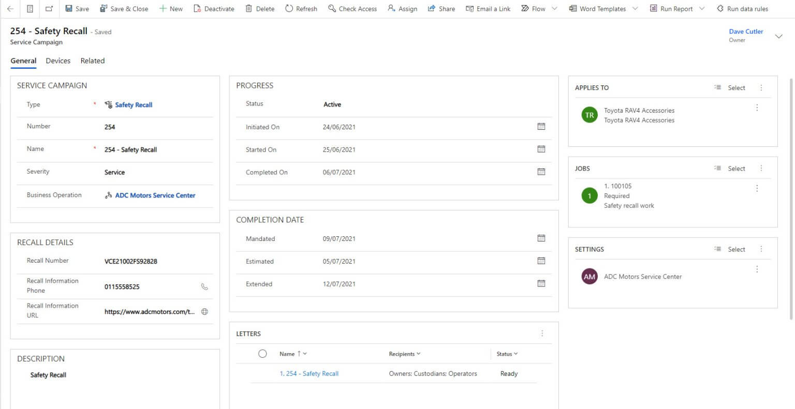
Task: Click Select in the Jobs panel
Action: (x=730, y=169)
